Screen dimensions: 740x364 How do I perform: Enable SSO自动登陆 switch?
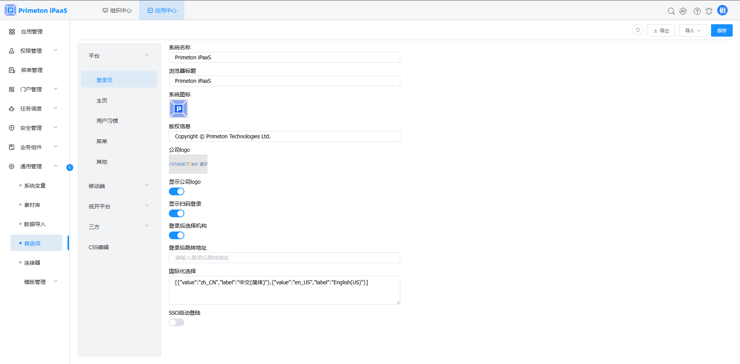click(177, 322)
